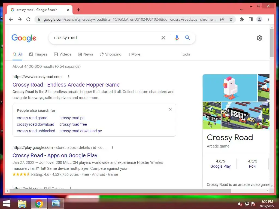Viewport: 279px width, 209px height.
Task: Click the vertical scrollbar thumb
Action: [x=272, y=43]
